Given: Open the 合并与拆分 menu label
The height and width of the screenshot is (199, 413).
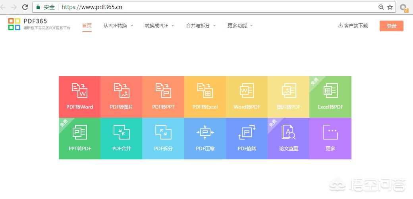Looking at the screenshot, I should pyautogui.click(x=198, y=25).
